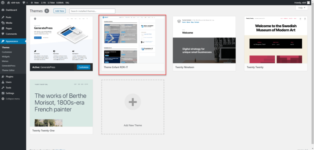
Task: Open the New content menu in the admin bar
Action: [35, 3]
